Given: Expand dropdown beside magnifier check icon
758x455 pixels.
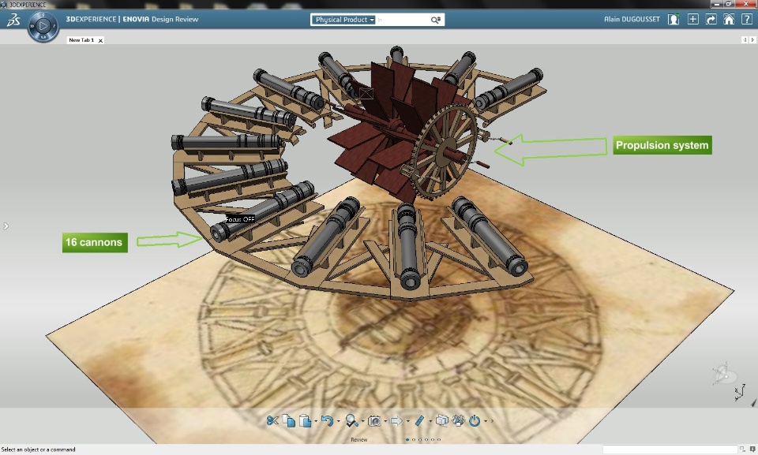Looking at the screenshot, I should pyautogui.click(x=362, y=421).
